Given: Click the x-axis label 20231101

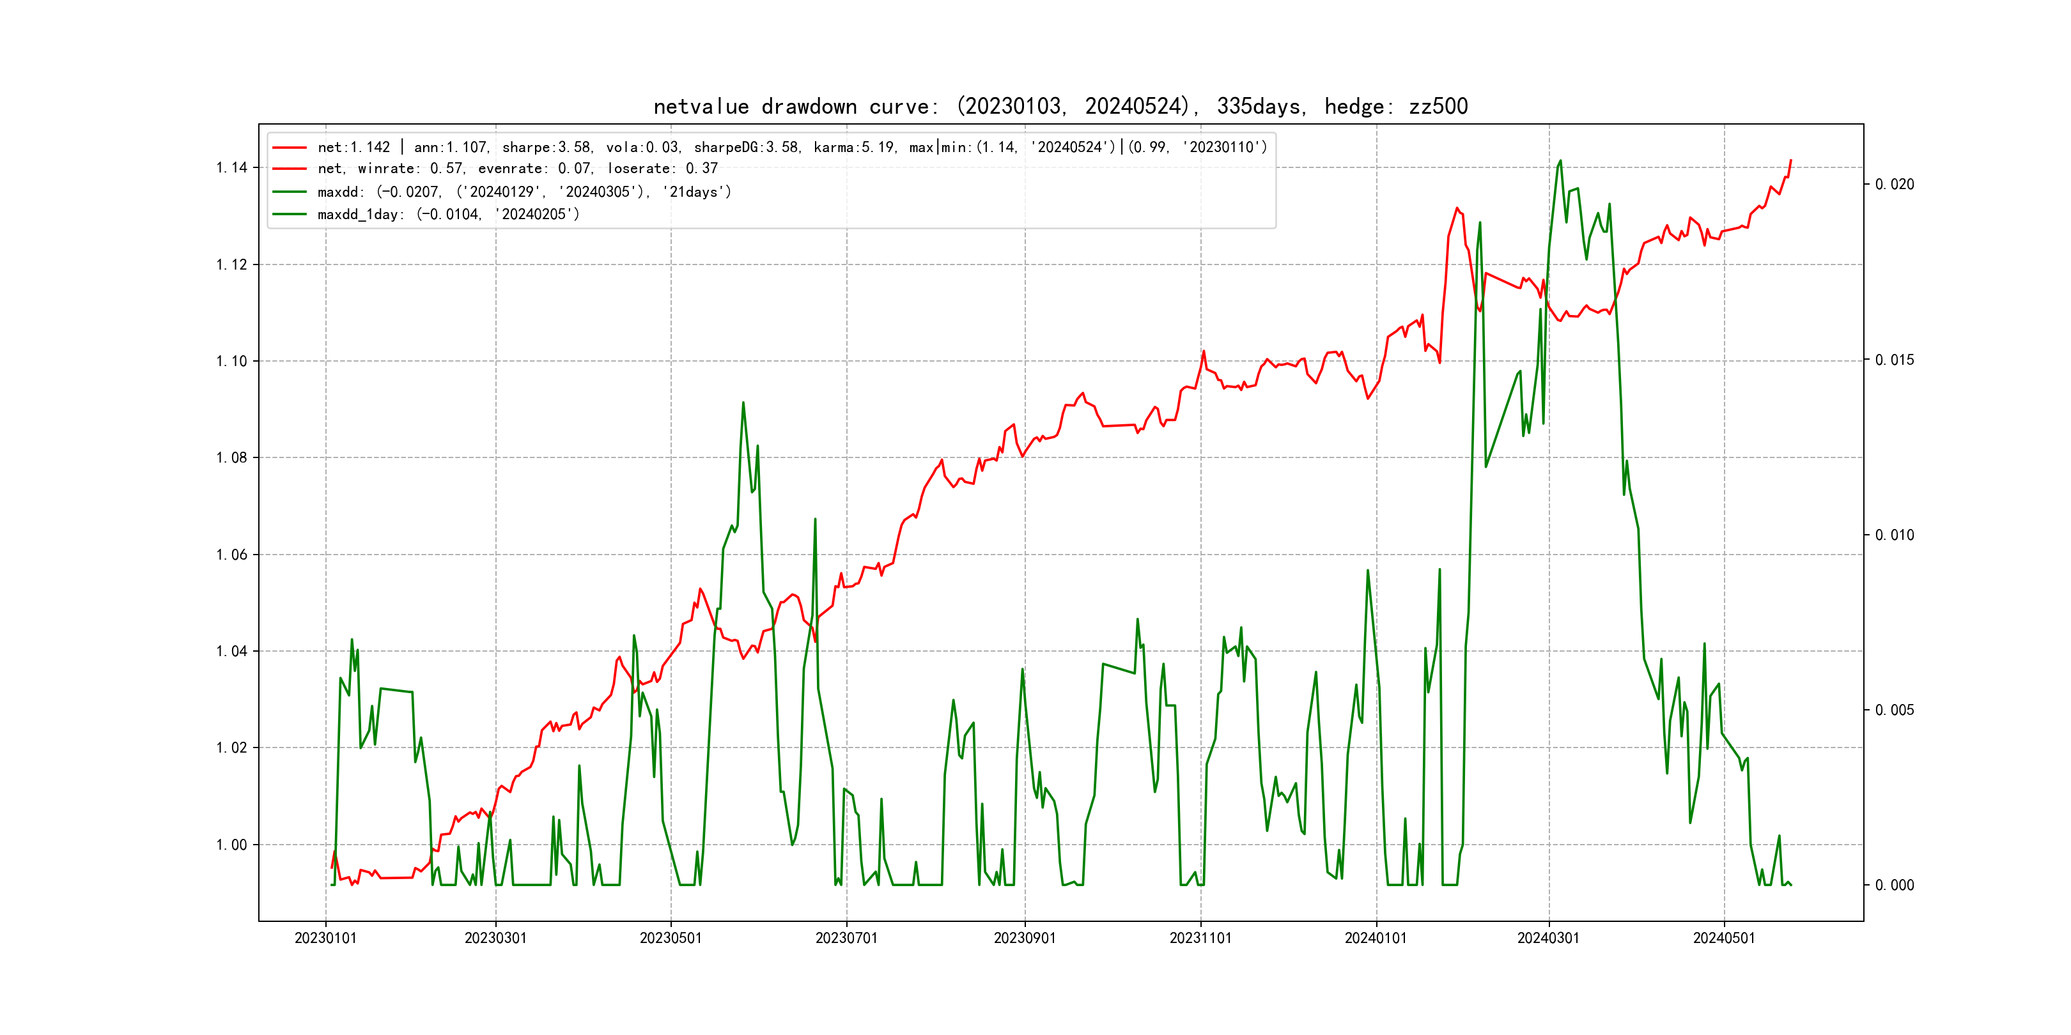Looking at the screenshot, I should [1200, 938].
